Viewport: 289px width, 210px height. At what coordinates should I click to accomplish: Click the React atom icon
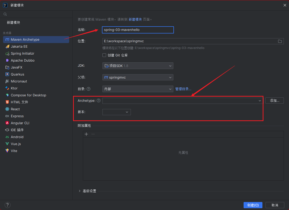pos(7,109)
